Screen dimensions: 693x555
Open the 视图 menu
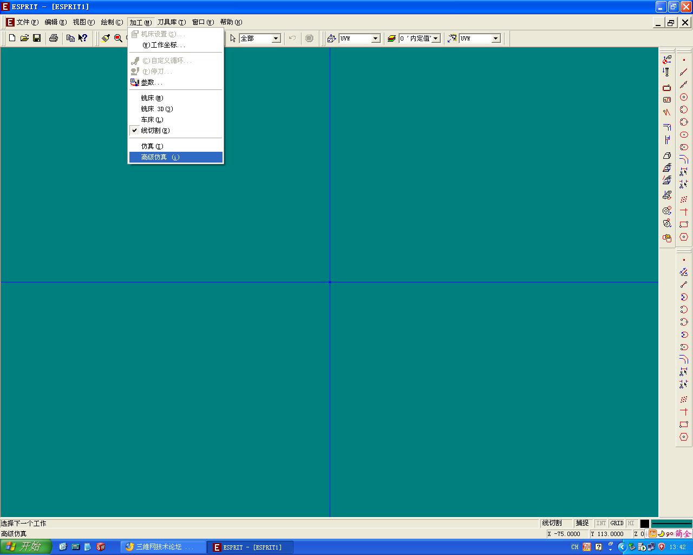[84, 22]
